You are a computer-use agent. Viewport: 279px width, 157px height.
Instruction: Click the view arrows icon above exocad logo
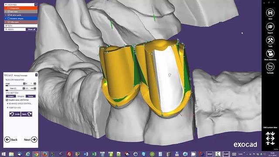click(x=270, y=138)
